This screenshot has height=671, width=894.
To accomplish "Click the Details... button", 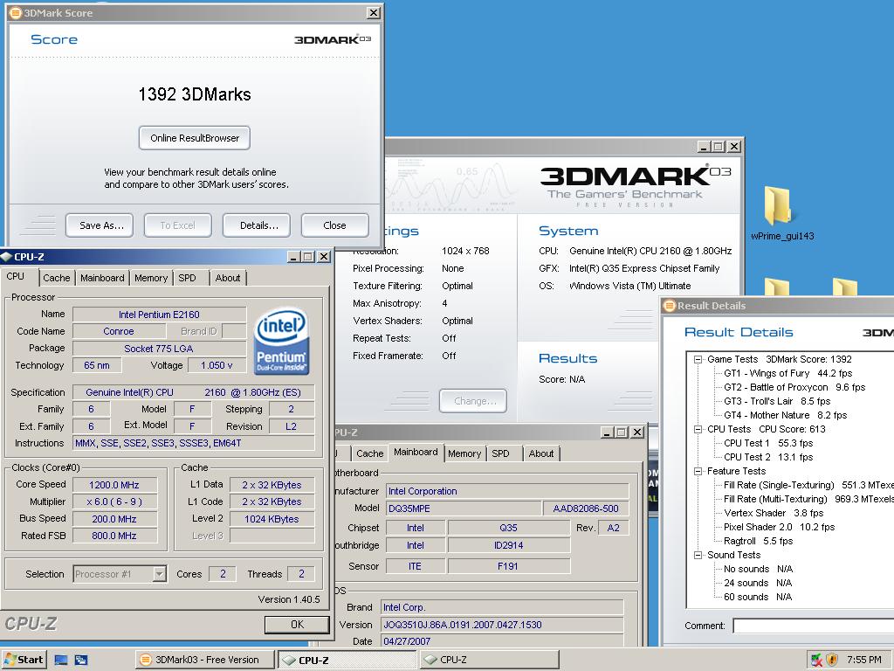I will pyautogui.click(x=257, y=225).
